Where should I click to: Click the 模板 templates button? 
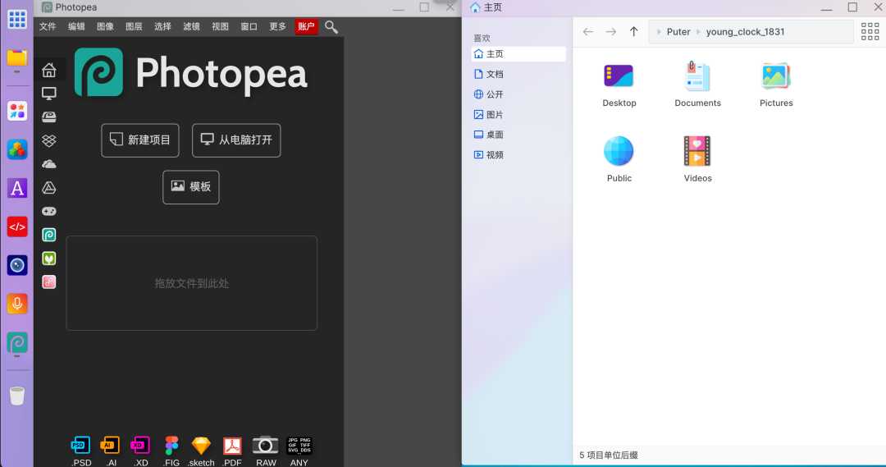tap(191, 187)
